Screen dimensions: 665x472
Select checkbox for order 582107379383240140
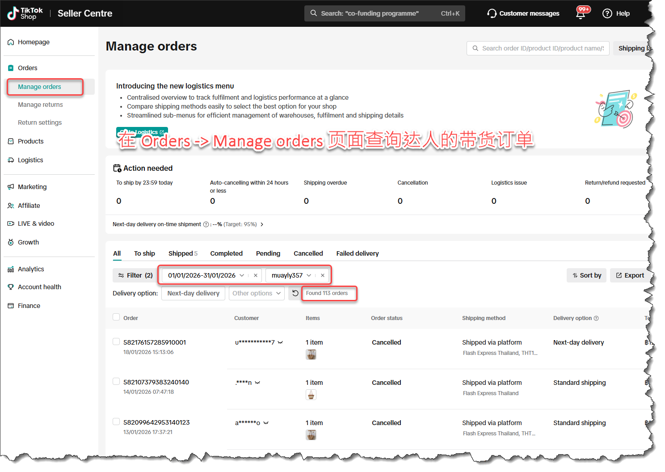[x=116, y=382]
